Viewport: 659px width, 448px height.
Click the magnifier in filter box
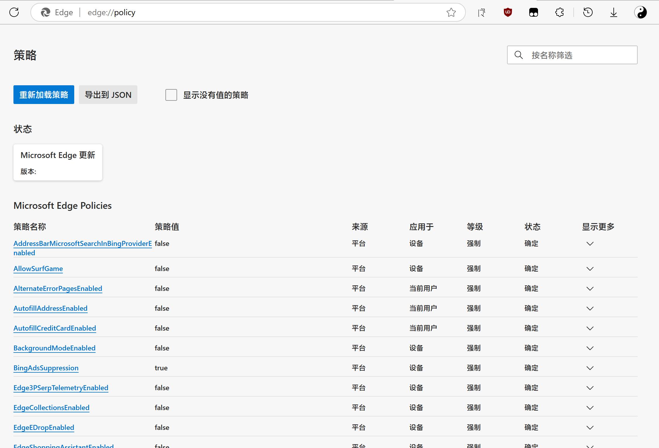pos(518,55)
